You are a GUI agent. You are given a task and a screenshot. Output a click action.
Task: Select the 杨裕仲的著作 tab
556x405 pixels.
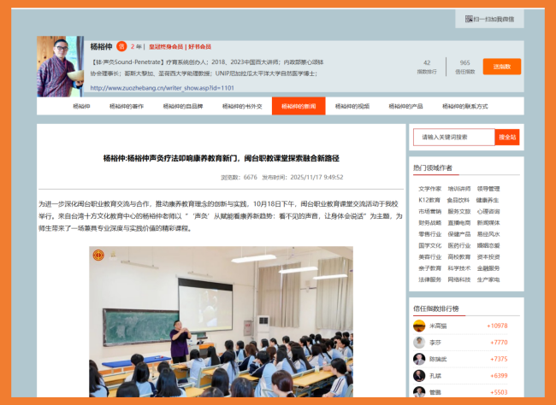(127, 106)
